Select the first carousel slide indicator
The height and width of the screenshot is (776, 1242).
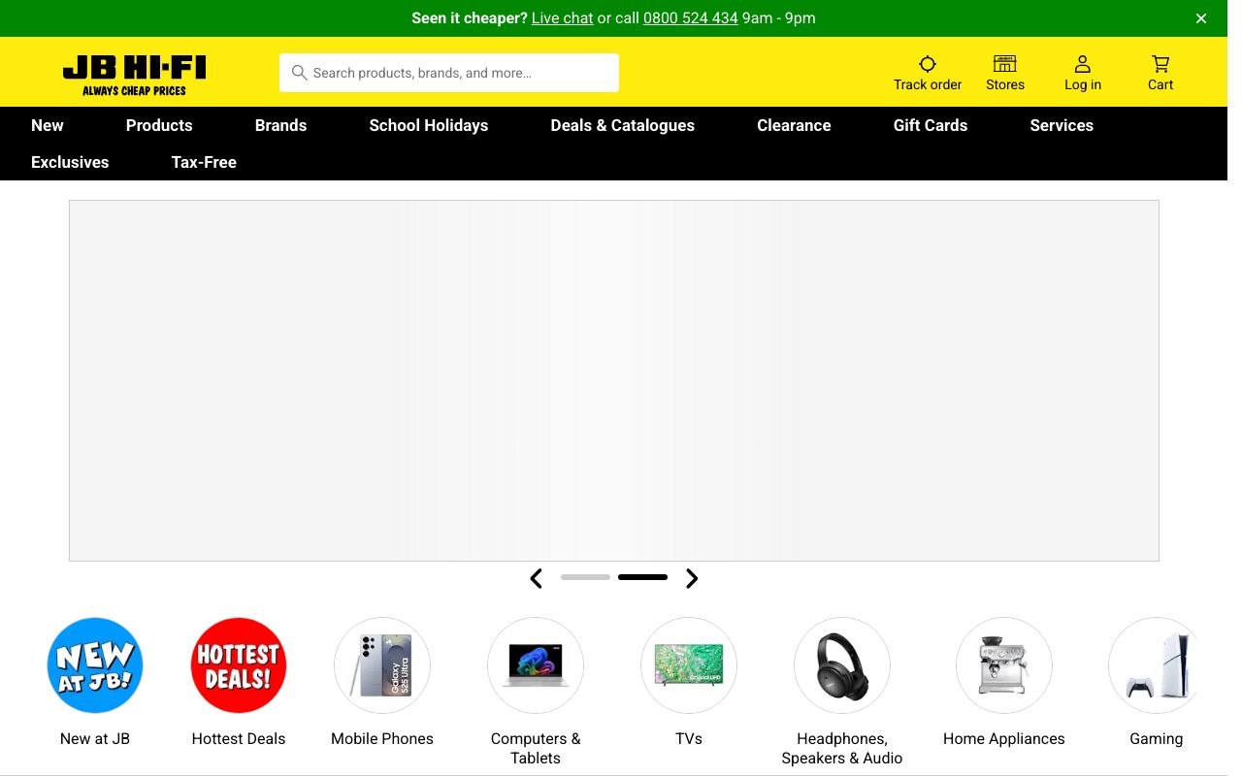tap(585, 577)
